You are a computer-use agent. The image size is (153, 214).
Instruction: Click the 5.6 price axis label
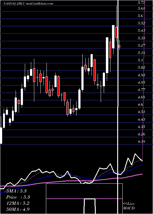pyautogui.click(x=140, y=16)
